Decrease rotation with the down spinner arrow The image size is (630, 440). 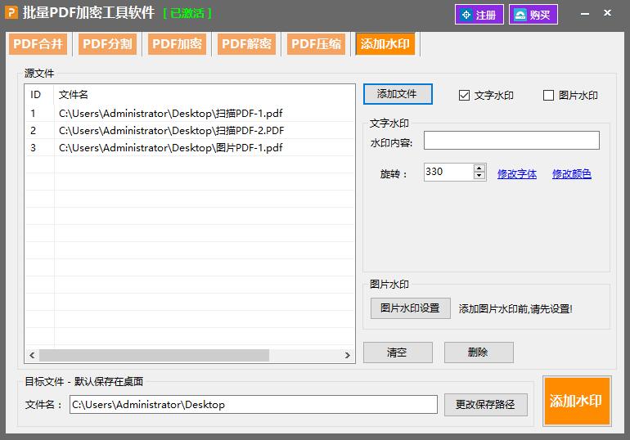coord(479,176)
